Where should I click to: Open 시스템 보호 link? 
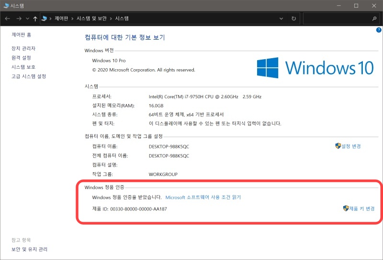23,67
